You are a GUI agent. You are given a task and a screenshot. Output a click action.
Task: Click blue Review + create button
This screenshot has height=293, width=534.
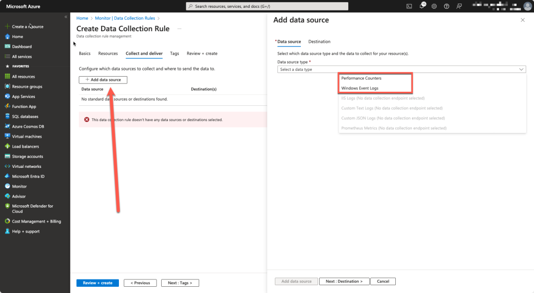coord(98,283)
